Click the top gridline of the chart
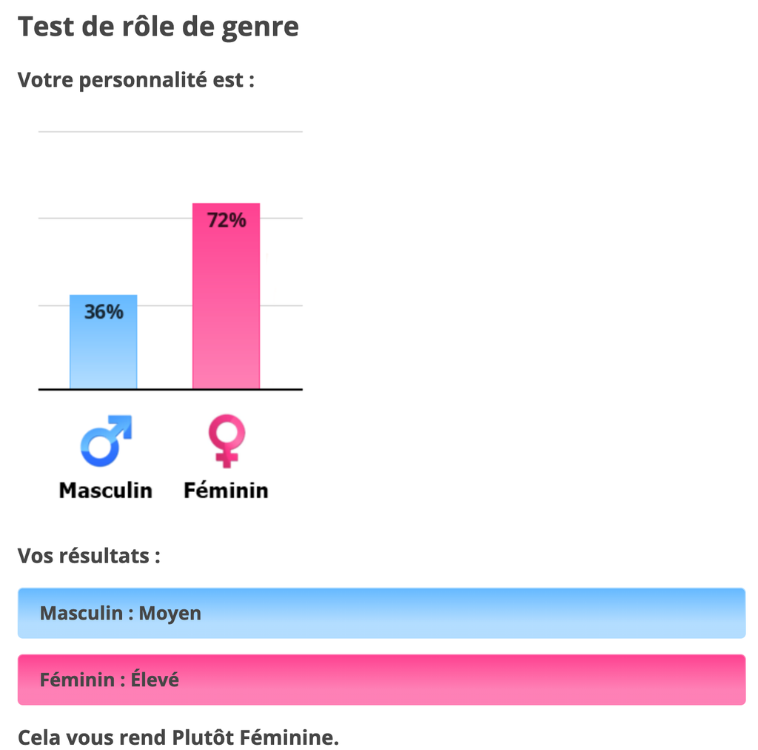758x750 pixels. pos(170,132)
